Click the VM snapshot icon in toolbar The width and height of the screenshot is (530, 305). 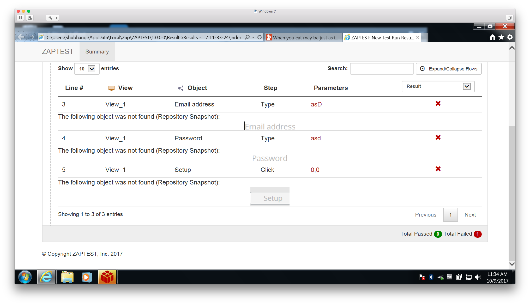[30, 18]
